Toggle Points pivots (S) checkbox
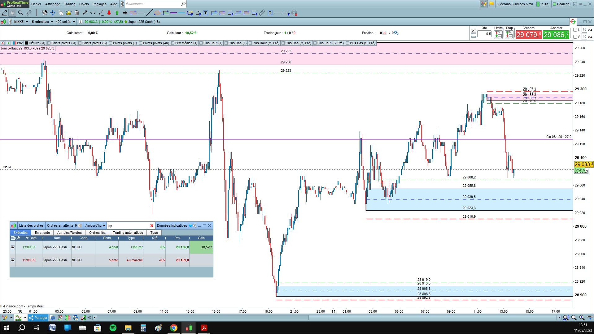 (x=80, y=43)
